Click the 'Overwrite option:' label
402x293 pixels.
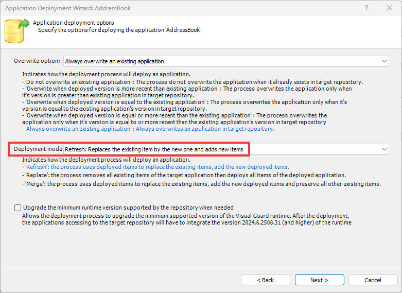37,61
